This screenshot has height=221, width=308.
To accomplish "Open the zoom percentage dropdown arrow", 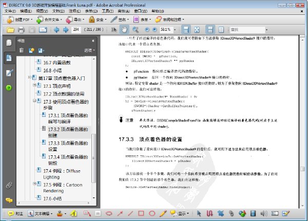I will (x=175, y=30).
